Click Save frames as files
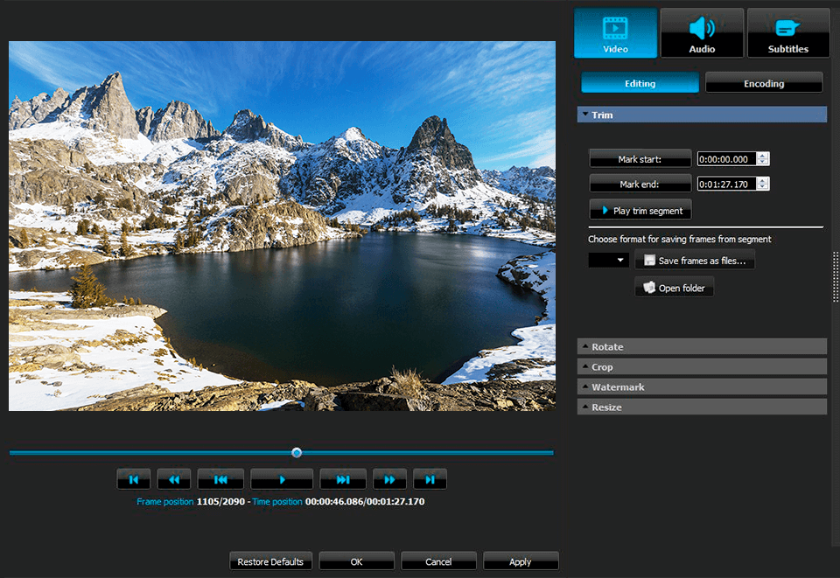 pos(694,259)
